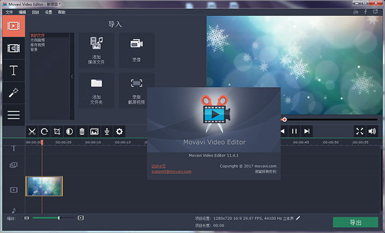Viewport: 385px width, 233px height.
Task: Open the More hamburger tab
Action: click(14, 115)
